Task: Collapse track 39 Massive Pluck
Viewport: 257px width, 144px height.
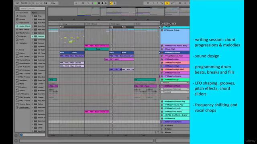Action: click(162, 86)
